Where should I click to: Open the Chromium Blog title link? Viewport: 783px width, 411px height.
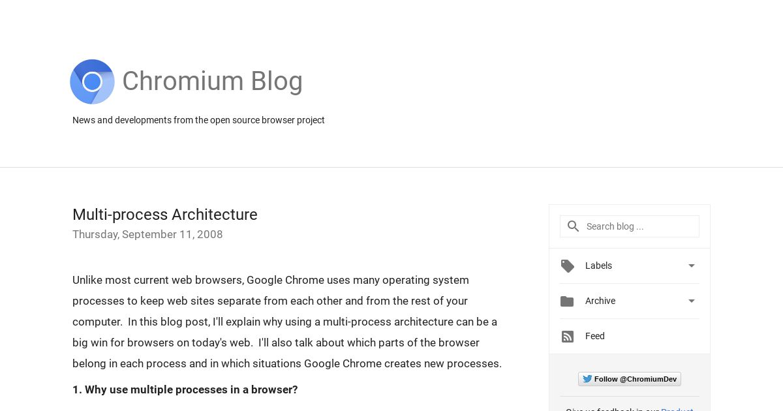click(212, 82)
